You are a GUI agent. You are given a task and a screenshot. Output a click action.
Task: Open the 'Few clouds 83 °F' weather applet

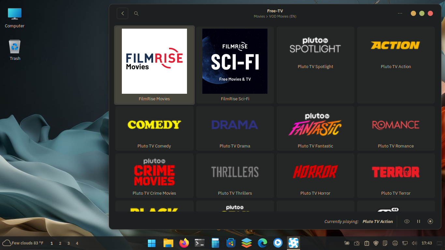point(23,243)
